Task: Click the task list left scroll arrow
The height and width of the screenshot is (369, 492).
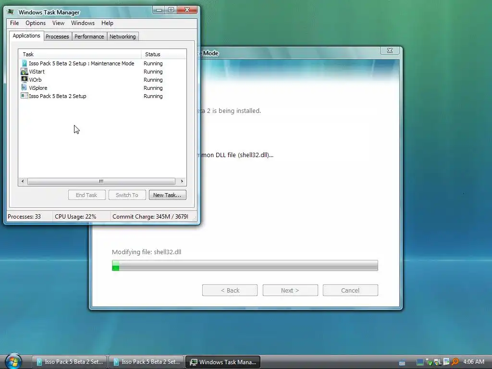Action: coord(23,181)
